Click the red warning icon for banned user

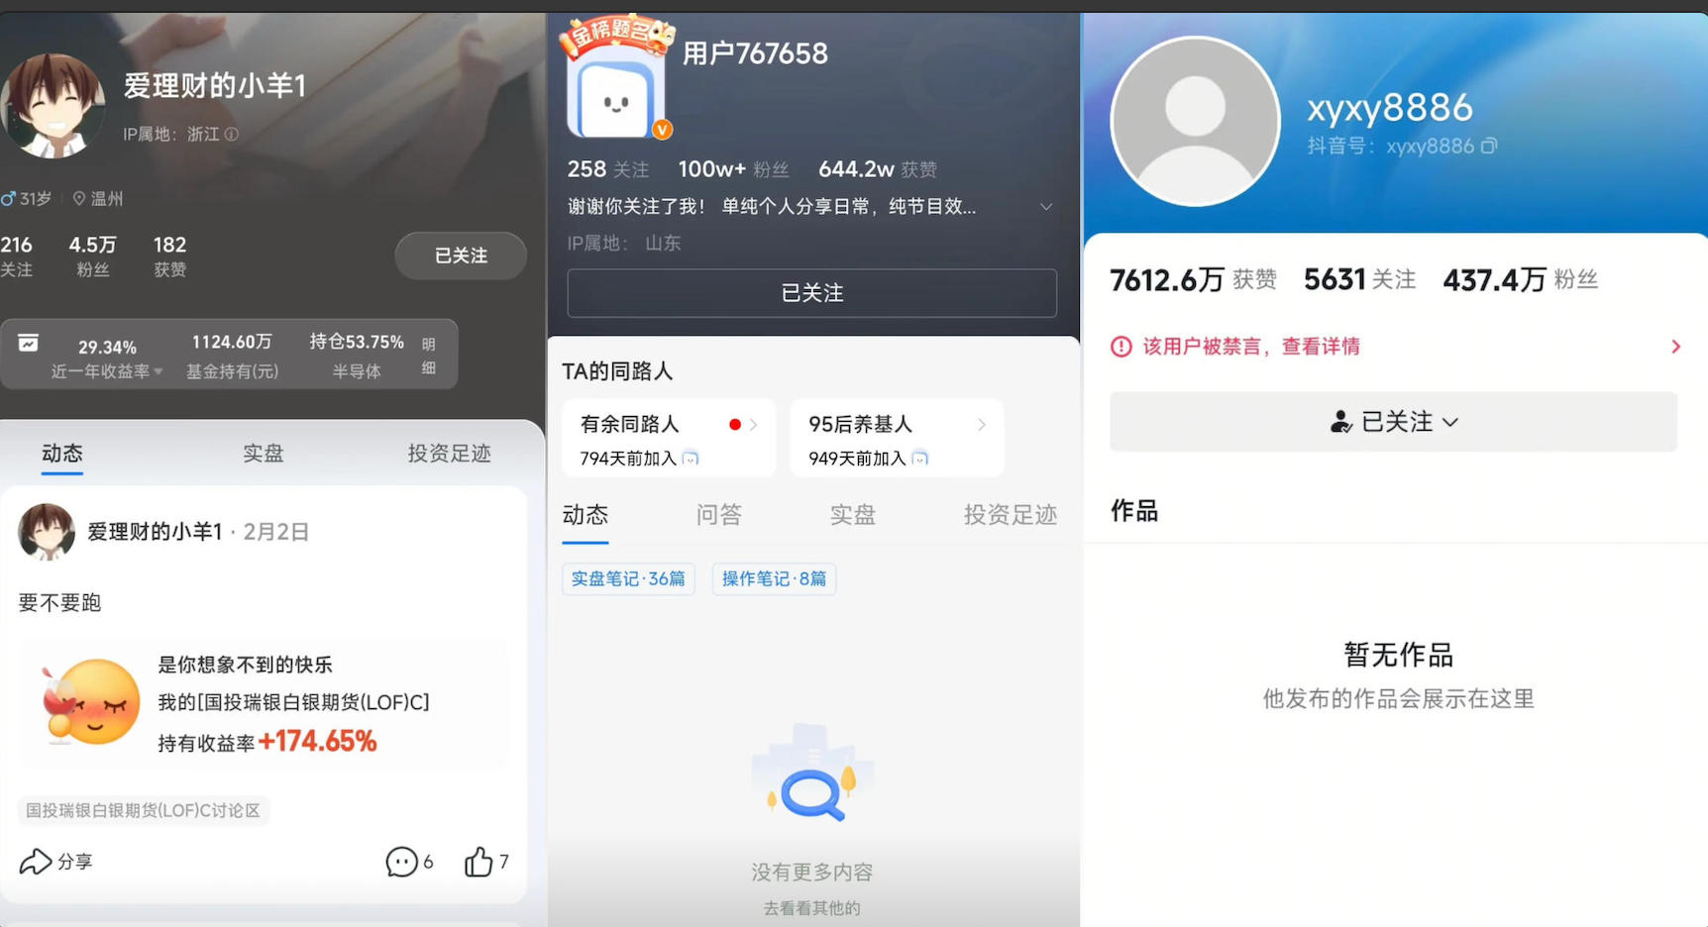click(x=1121, y=347)
